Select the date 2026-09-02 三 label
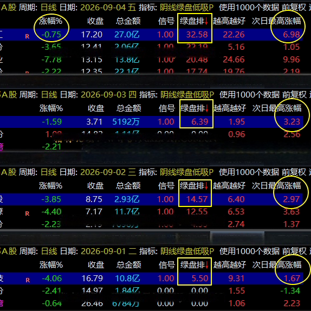This screenshot has width=311, height=311. coord(108,172)
